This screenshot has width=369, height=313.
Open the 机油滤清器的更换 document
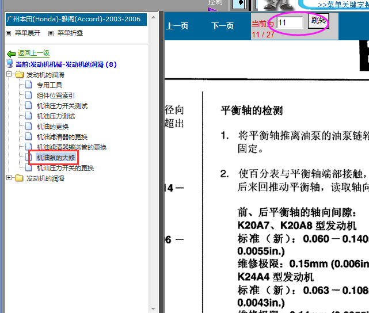pyautogui.click(x=62, y=137)
